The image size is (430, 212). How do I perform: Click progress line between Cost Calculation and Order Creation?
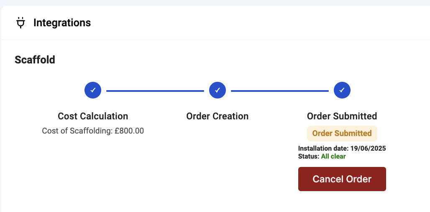coord(155,91)
